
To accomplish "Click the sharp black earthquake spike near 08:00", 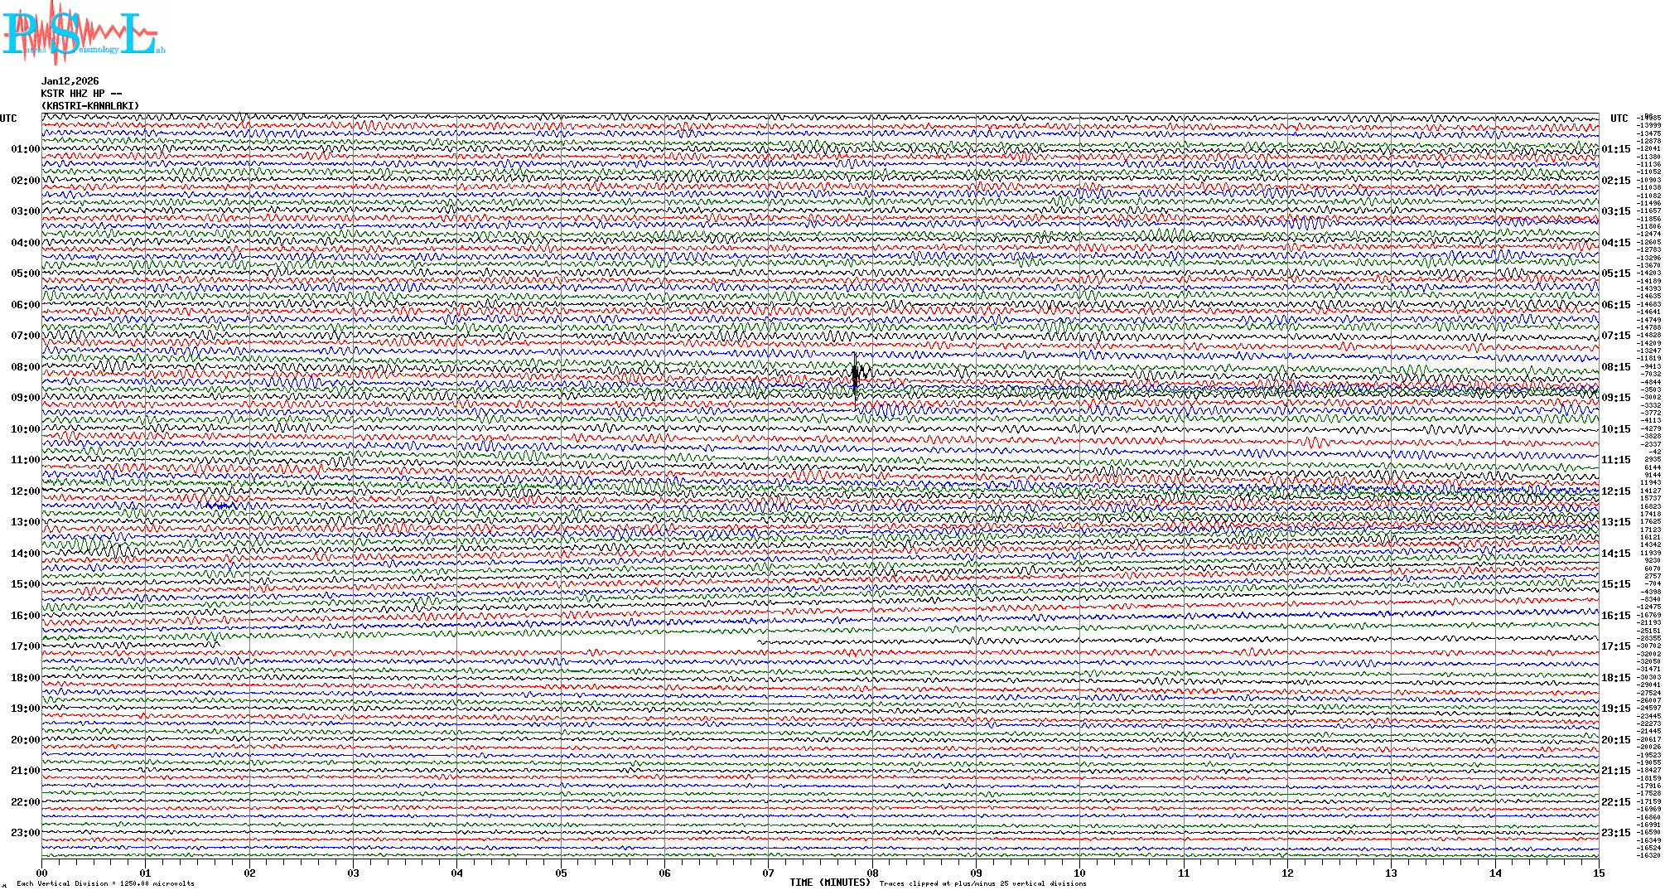I will tap(856, 375).
